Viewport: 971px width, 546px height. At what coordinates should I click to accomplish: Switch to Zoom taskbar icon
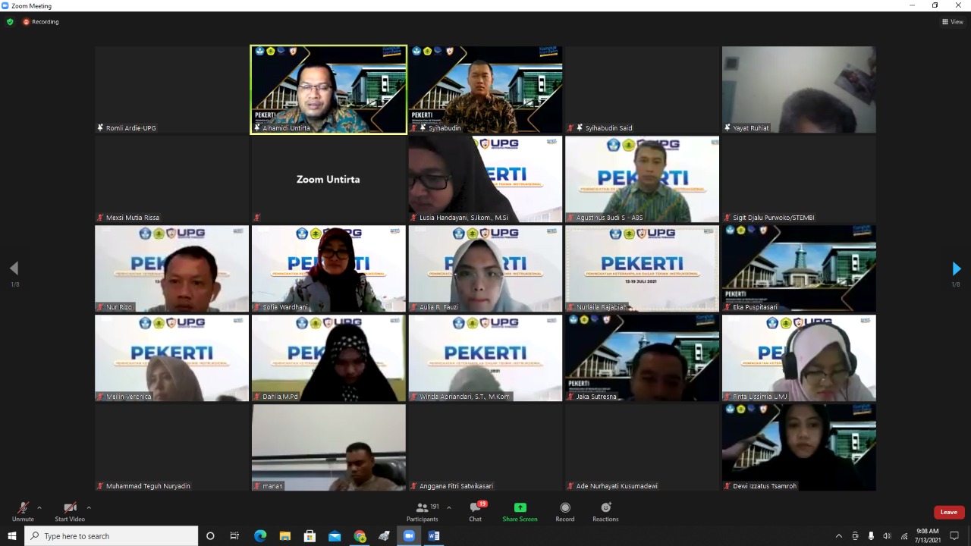pyautogui.click(x=409, y=536)
